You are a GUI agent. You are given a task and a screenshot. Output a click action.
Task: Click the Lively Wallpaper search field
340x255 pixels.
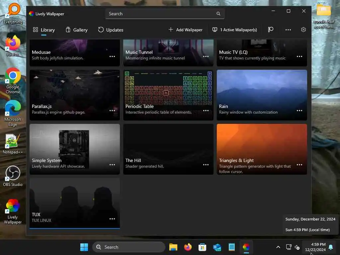(x=165, y=14)
